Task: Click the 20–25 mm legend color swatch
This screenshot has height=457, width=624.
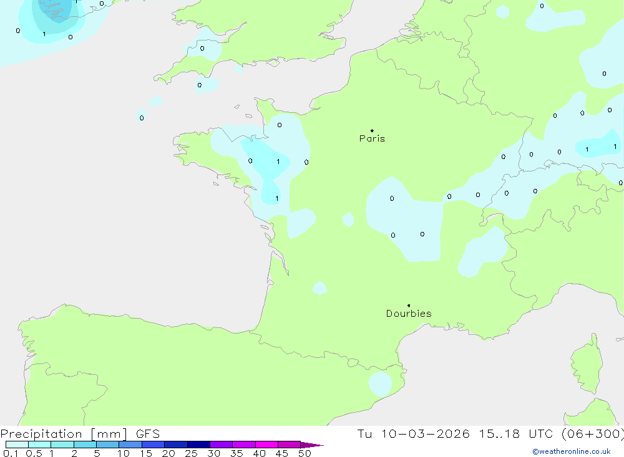Action: (176, 445)
